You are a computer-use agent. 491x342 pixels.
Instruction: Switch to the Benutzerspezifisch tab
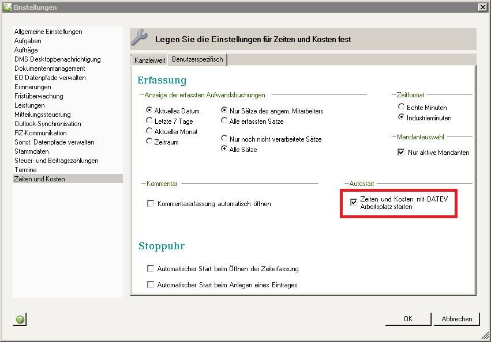(197, 59)
